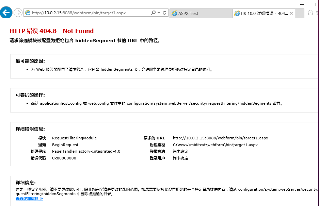
Task: Close the IIS 10.0 详细错误 tab
Action: pos(291,13)
